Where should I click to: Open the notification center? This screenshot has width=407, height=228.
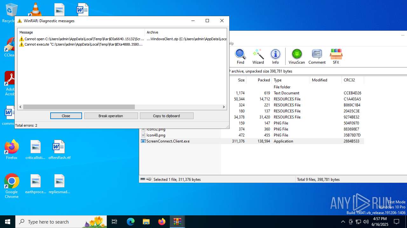tap(397, 222)
